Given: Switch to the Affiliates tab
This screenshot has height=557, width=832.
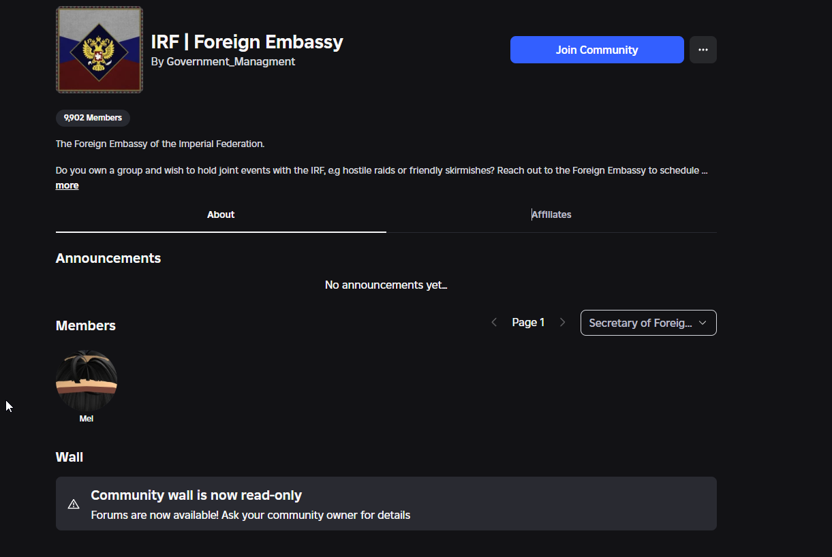Looking at the screenshot, I should [x=551, y=214].
